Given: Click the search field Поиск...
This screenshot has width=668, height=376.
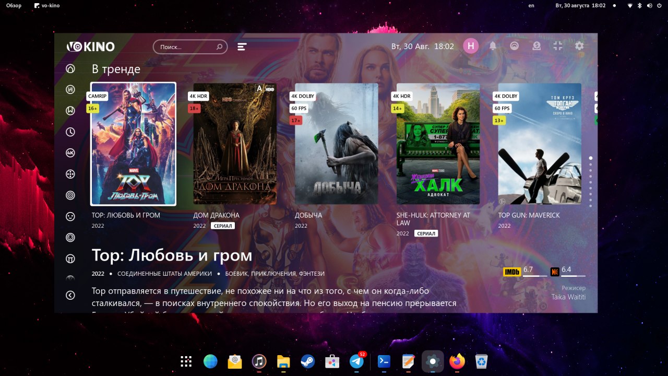Looking at the screenshot, I should (190, 47).
